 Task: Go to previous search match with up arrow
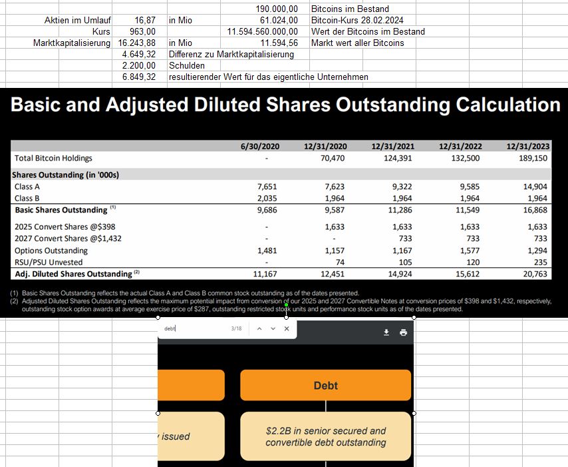pyautogui.click(x=259, y=329)
